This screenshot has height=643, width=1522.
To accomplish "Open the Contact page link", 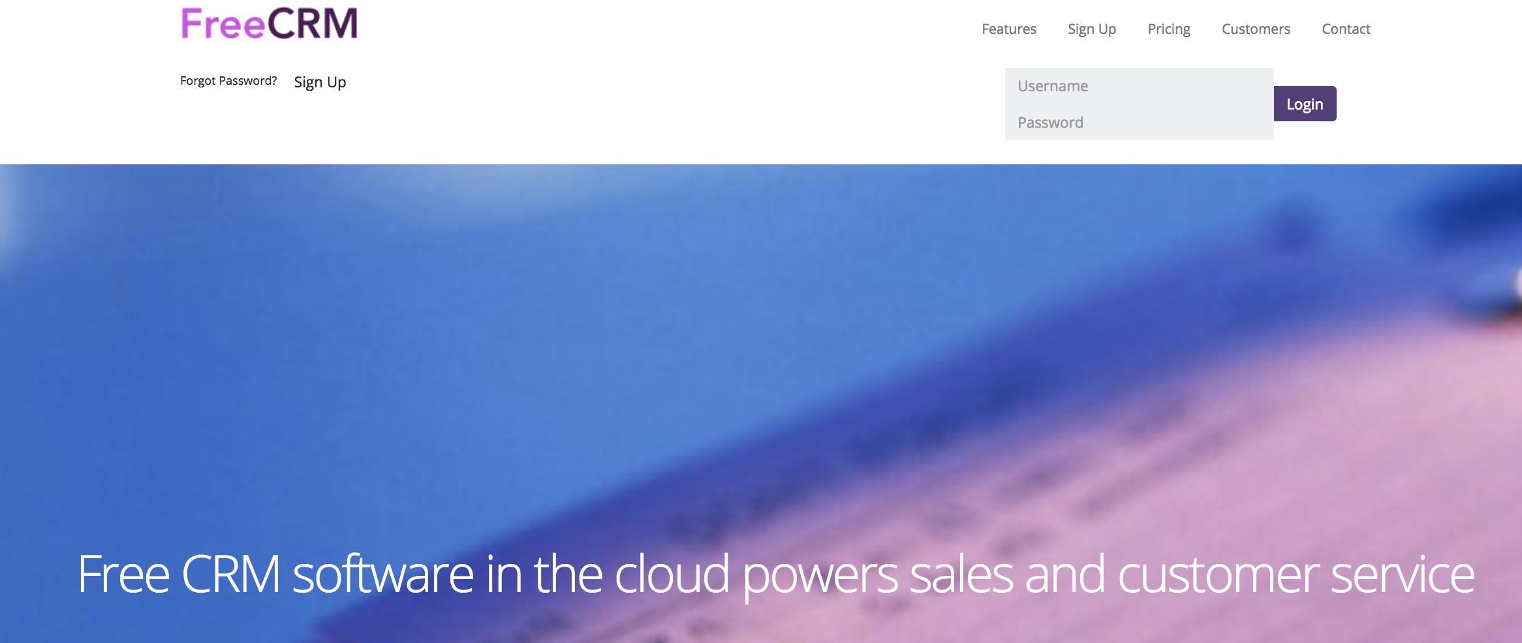I will tap(1346, 29).
